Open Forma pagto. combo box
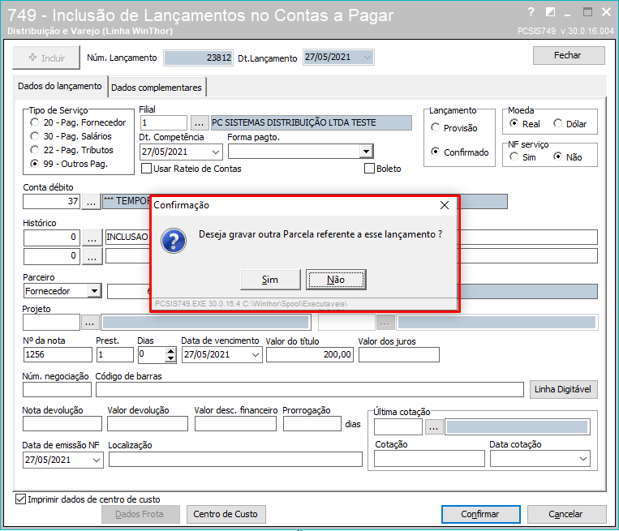The image size is (619, 531). [367, 152]
